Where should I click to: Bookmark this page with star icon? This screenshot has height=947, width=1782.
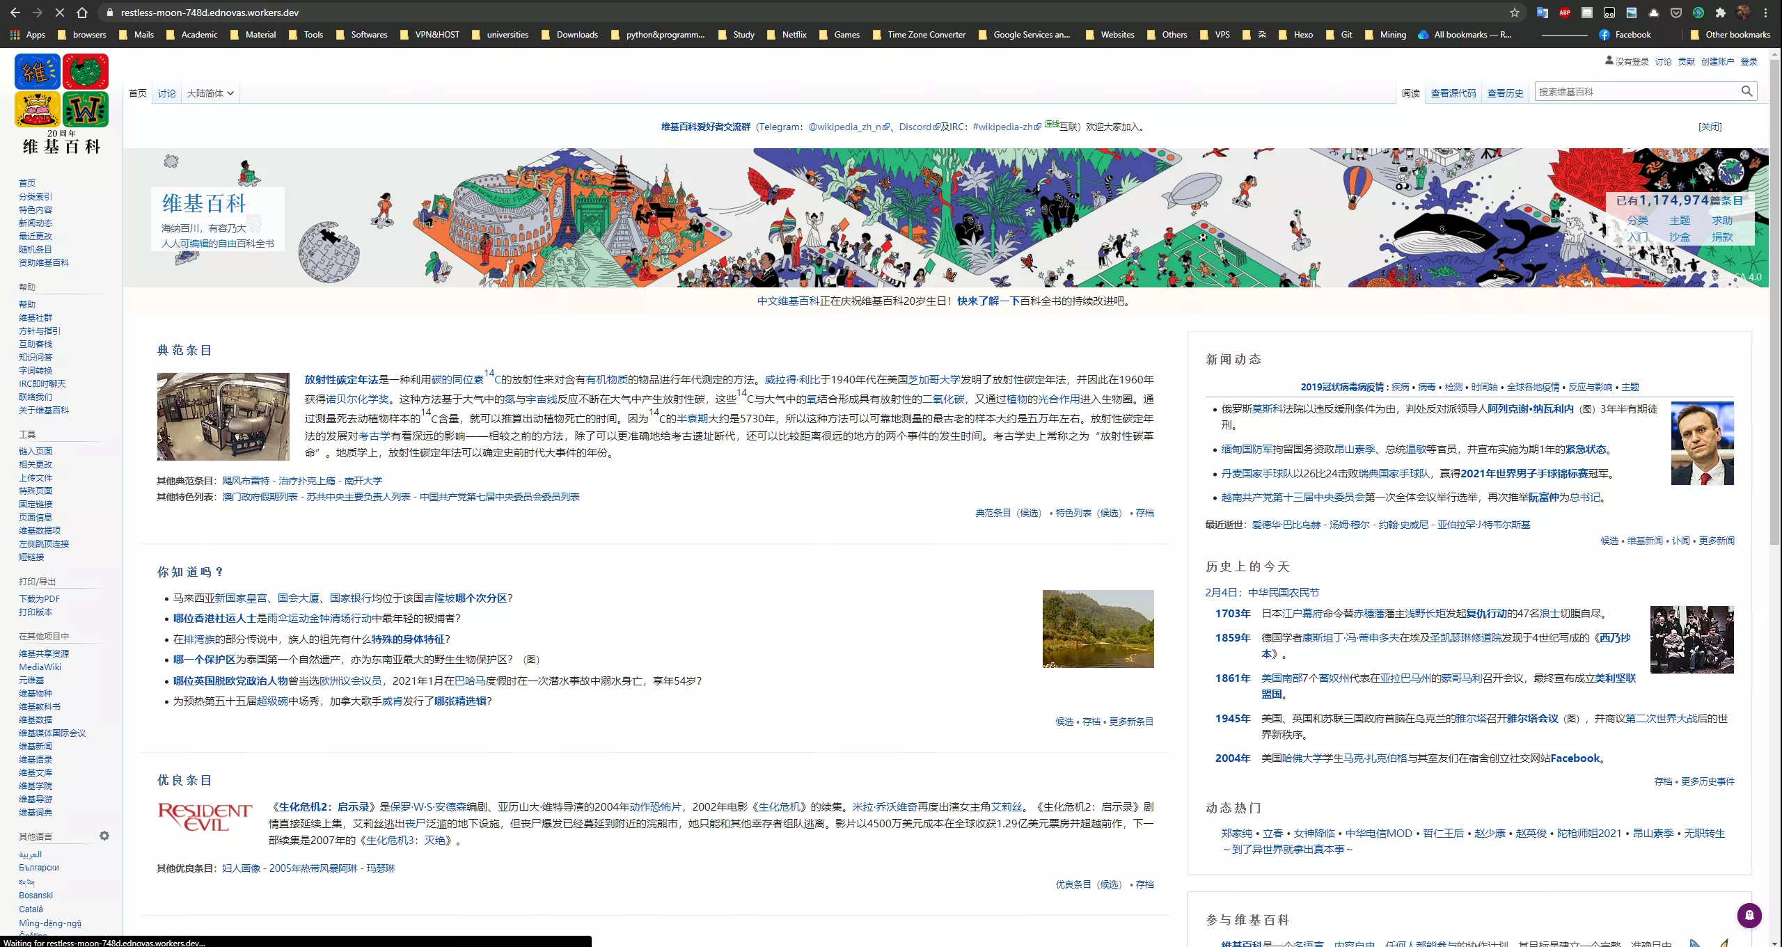[1515, 13]
